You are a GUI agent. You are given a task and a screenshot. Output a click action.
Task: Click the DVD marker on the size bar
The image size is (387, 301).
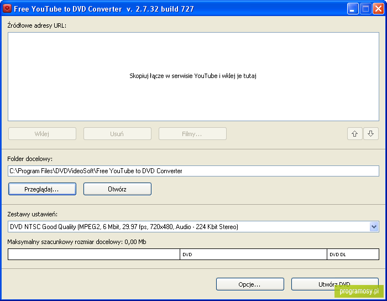pos(187,255)
